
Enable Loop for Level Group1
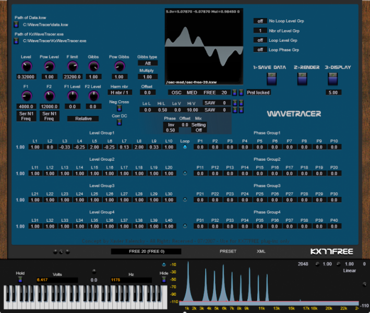(185, 147)
